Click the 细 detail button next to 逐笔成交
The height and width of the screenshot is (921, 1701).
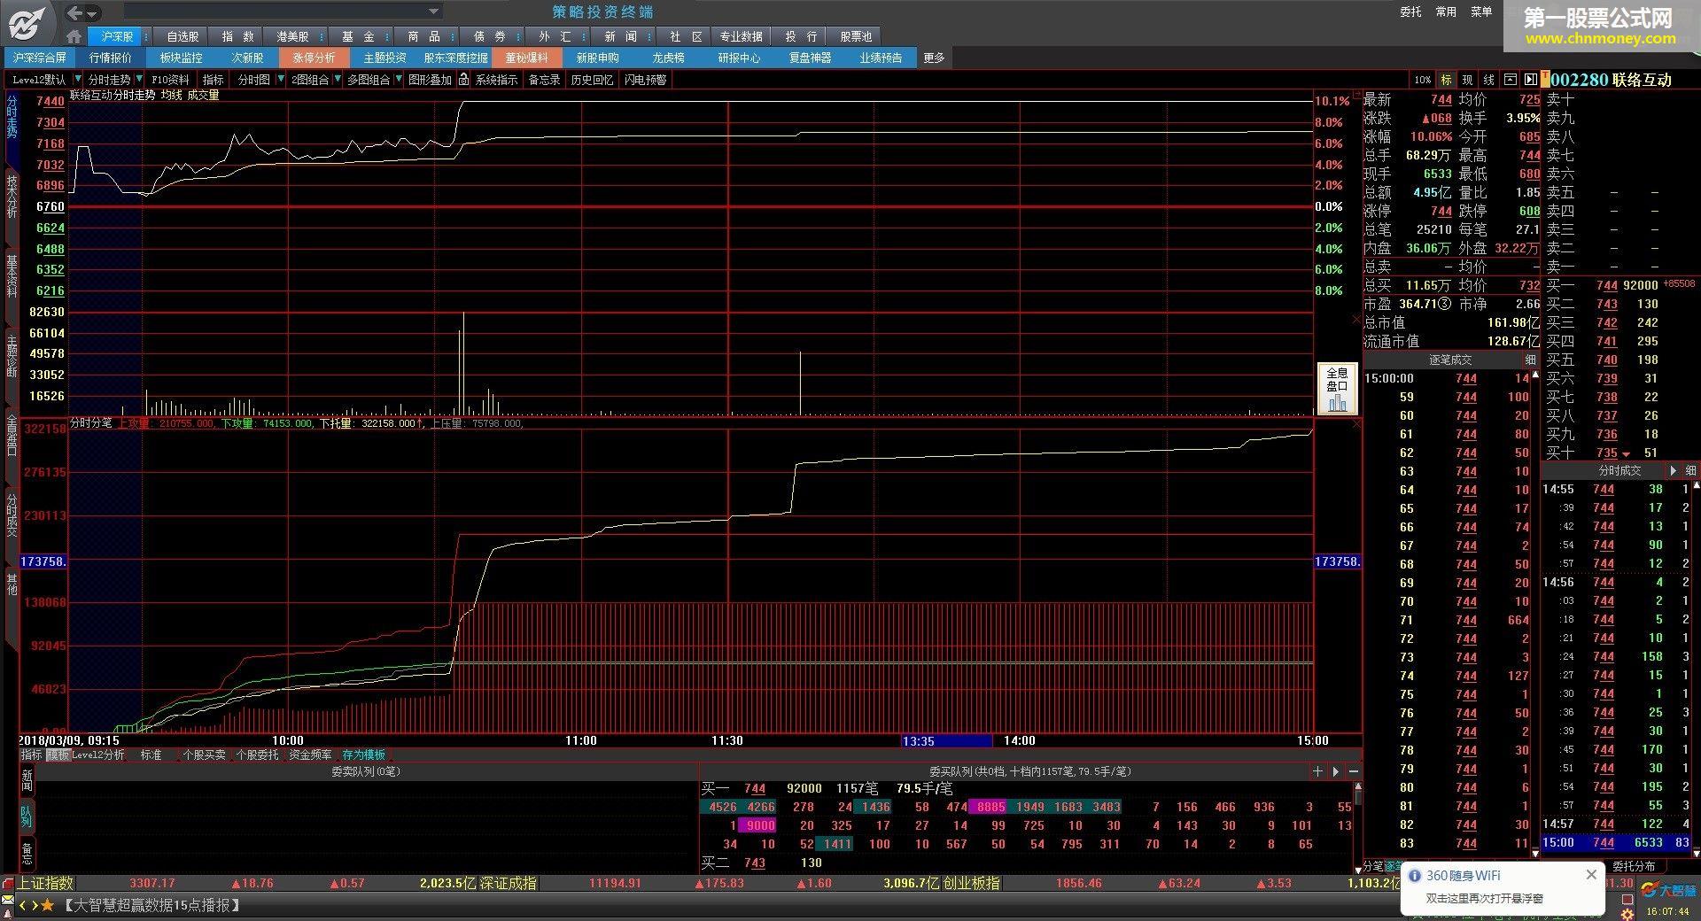(1530, 360)
